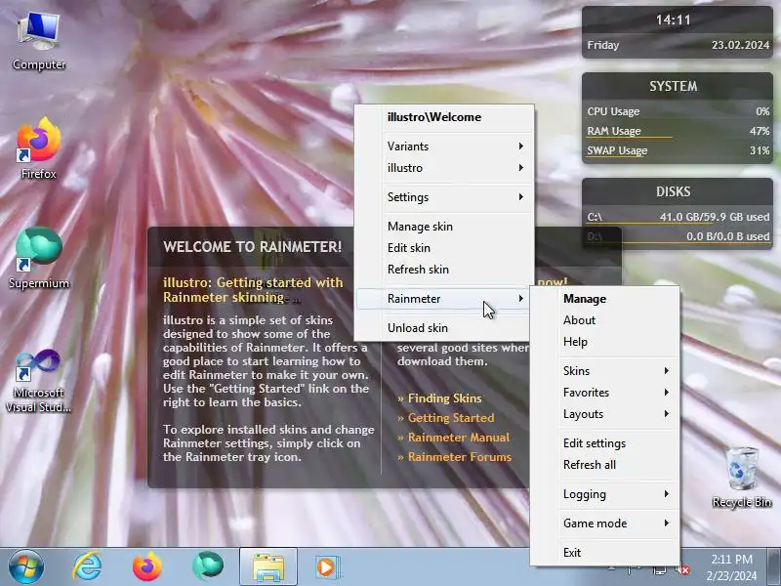Click the RAM Usage bar in System skin
The image size is (781, 586).
(x=678, y=137)
